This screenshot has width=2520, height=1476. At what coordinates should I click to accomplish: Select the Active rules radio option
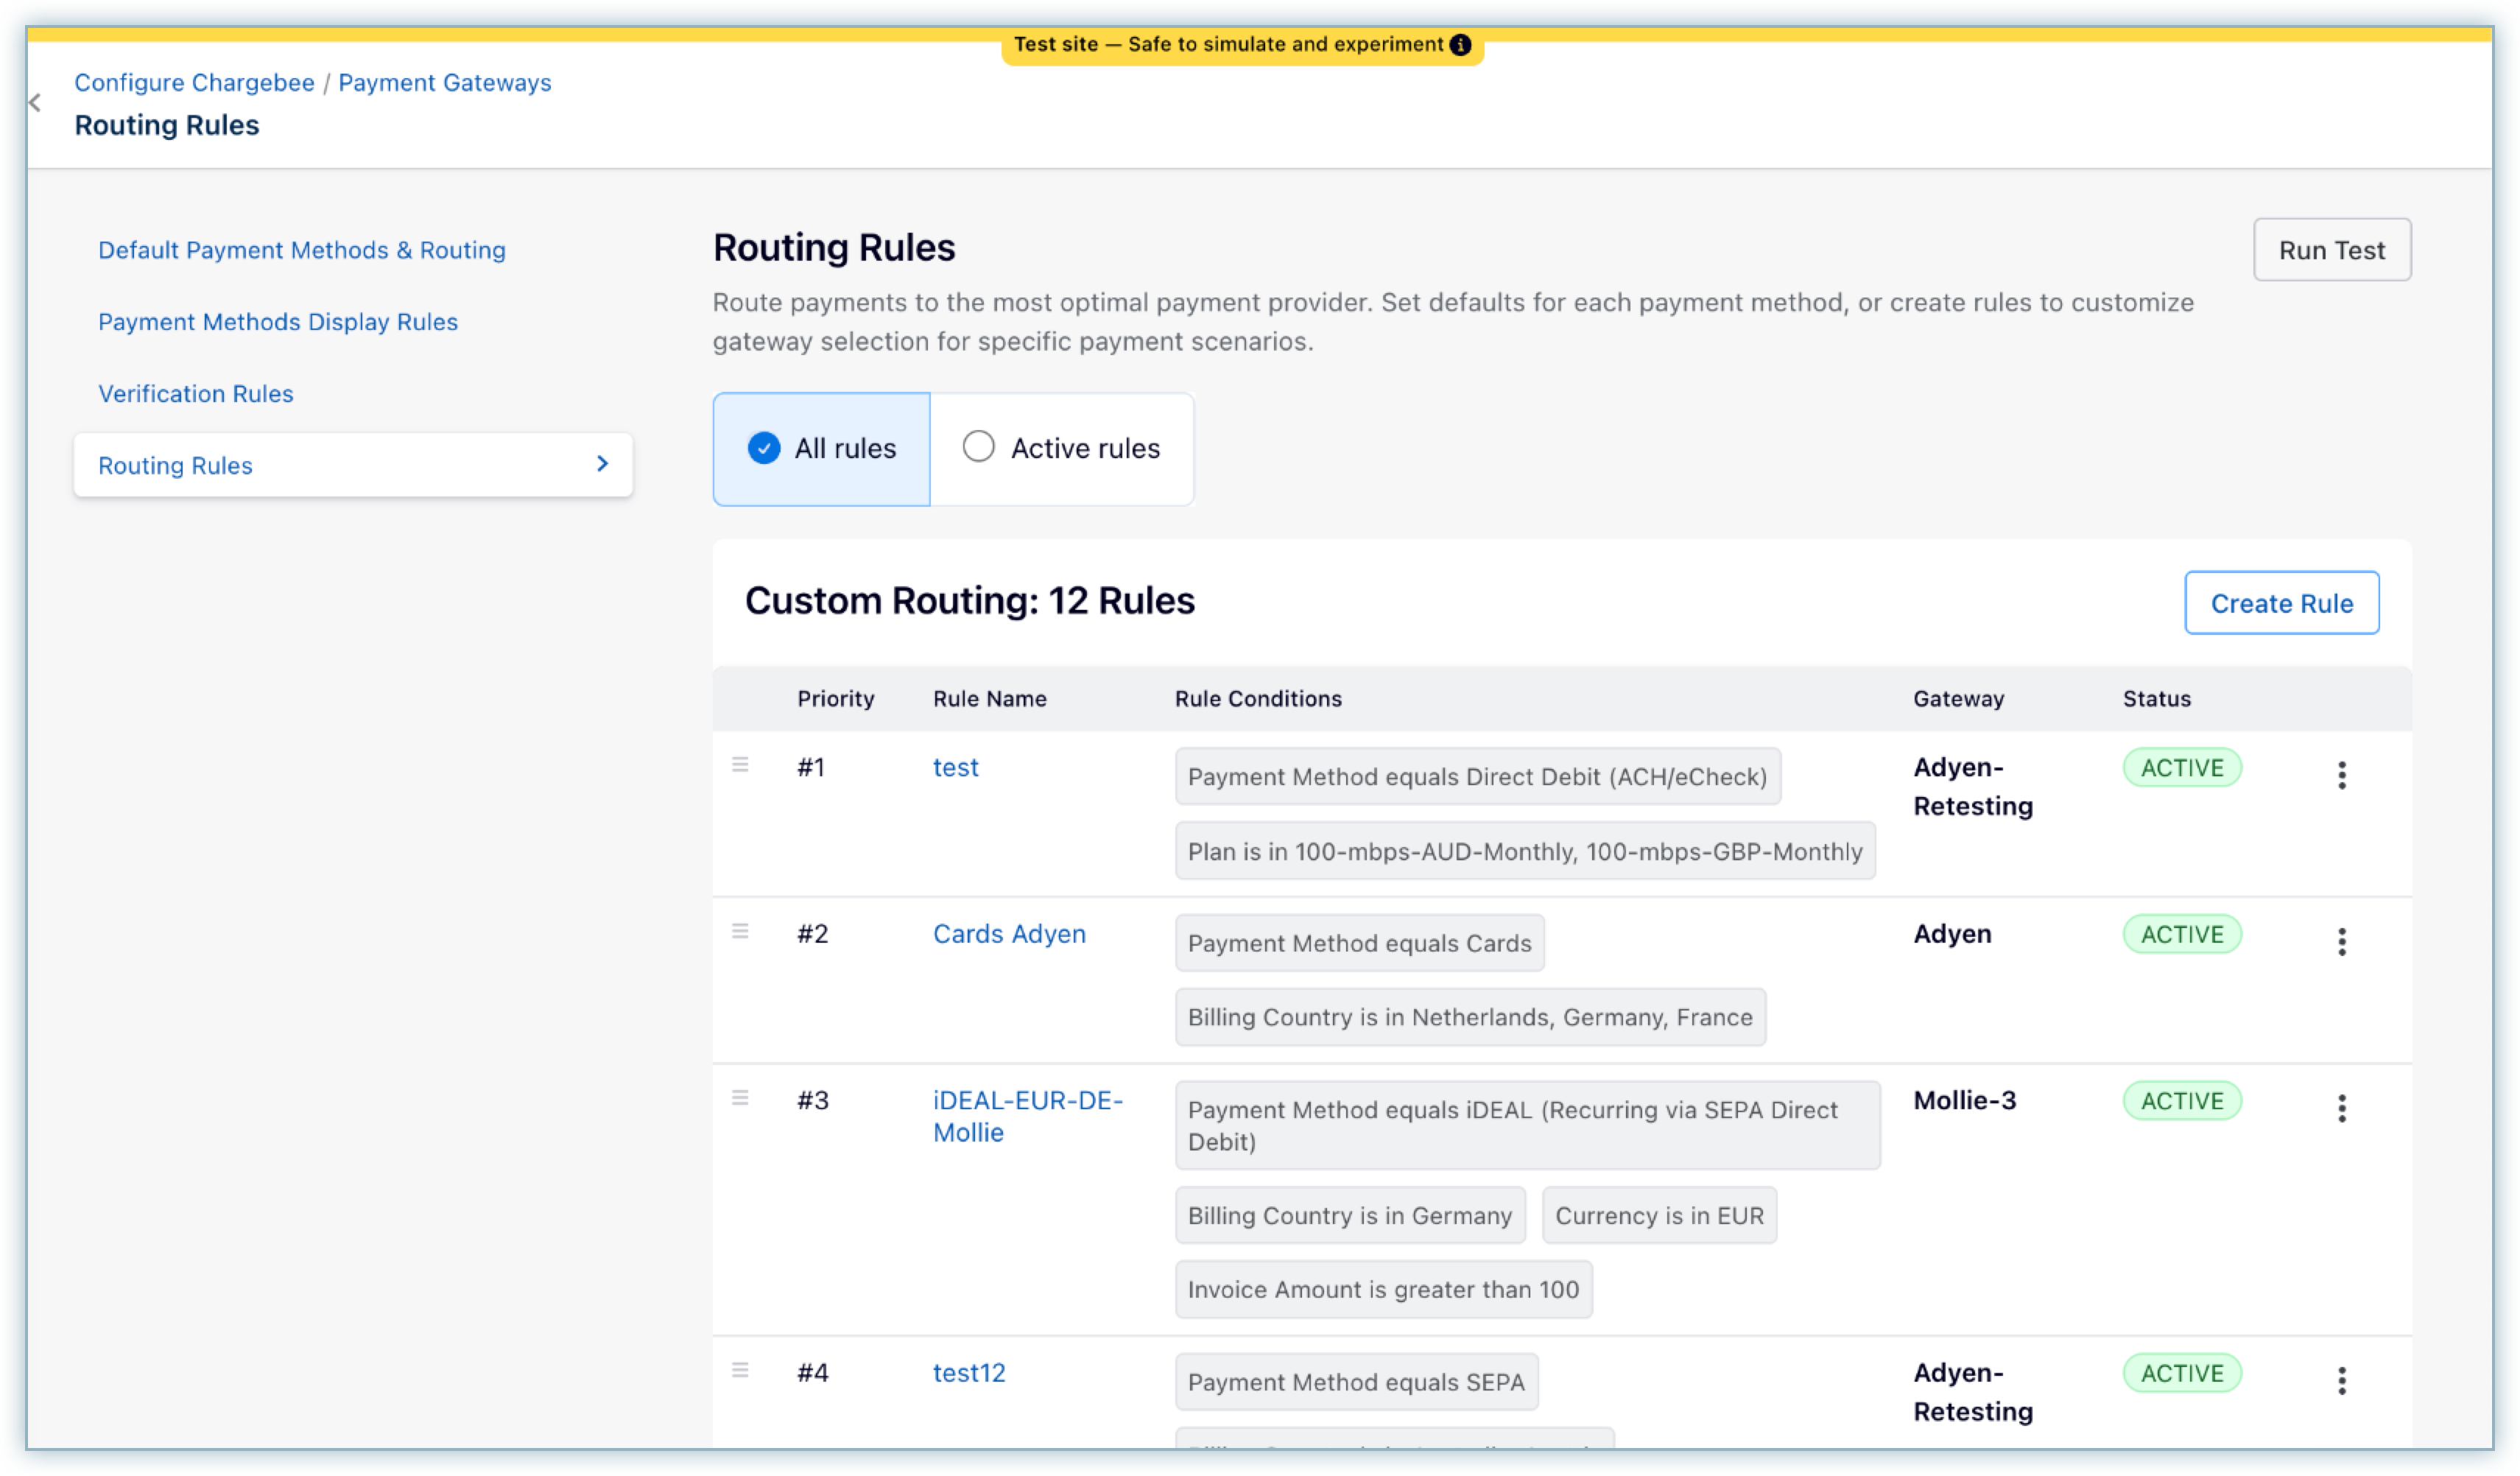click(x=1062, y=449)
